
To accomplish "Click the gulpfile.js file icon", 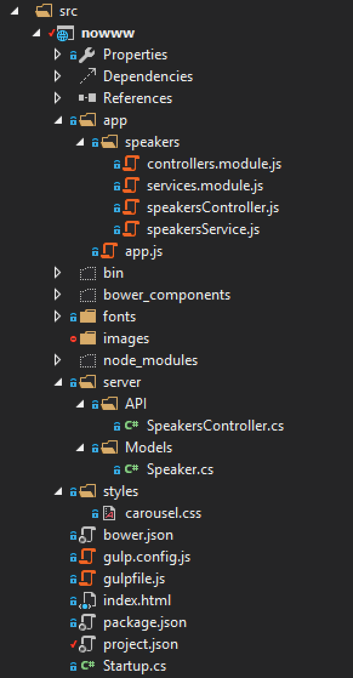I will (88, 578).
